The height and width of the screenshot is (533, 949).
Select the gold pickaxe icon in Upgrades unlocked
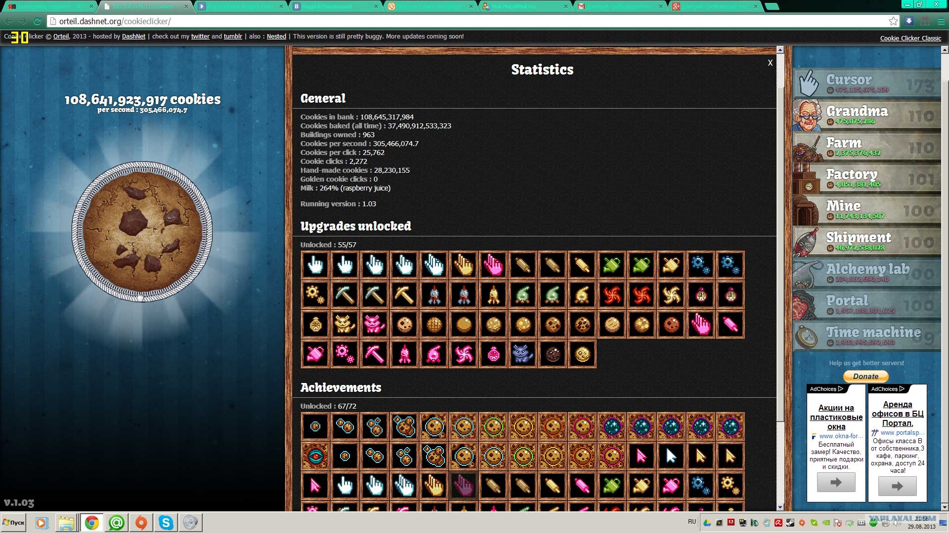(x=404, y=295)
